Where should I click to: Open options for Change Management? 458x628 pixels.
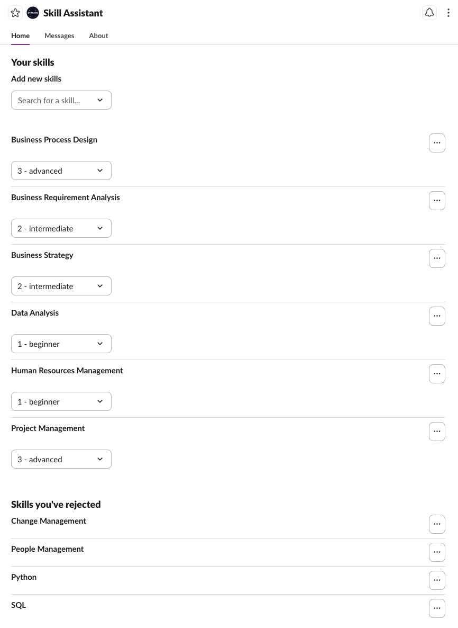(x=437, y=524)
